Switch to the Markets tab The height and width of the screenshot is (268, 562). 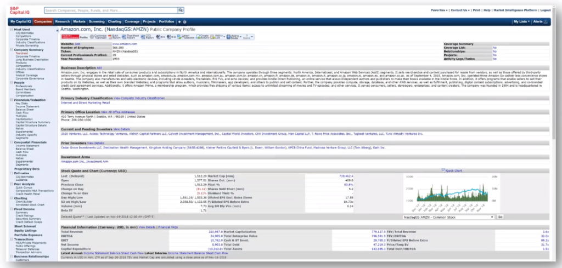click(x=79, y=21)
